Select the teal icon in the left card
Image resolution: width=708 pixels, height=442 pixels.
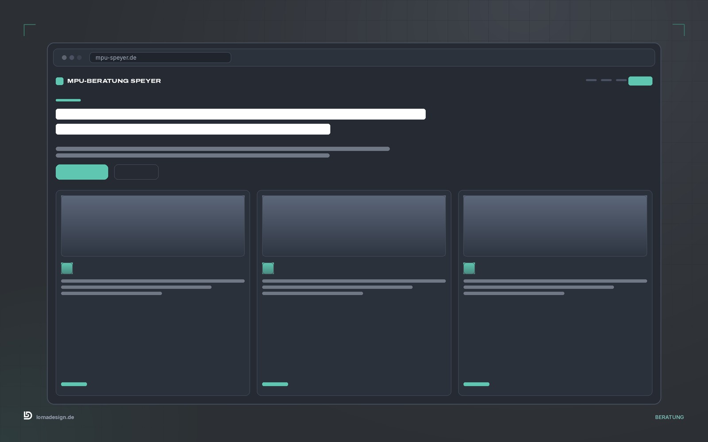(x=67, y=268)
